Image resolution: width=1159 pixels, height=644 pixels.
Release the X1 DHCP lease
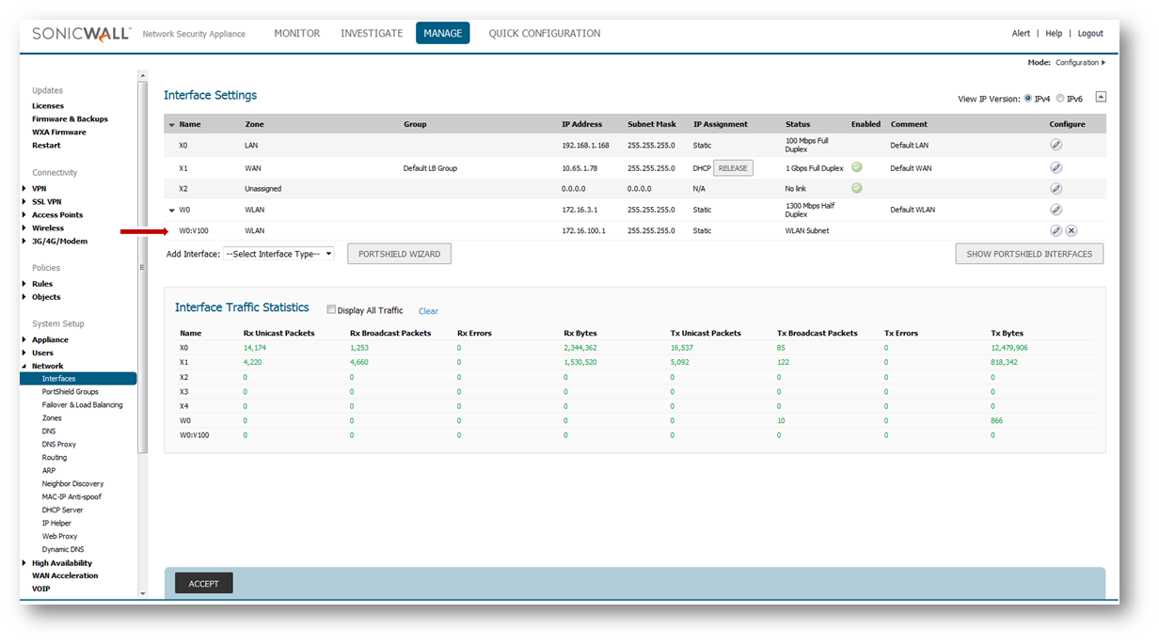coord(733,168)
